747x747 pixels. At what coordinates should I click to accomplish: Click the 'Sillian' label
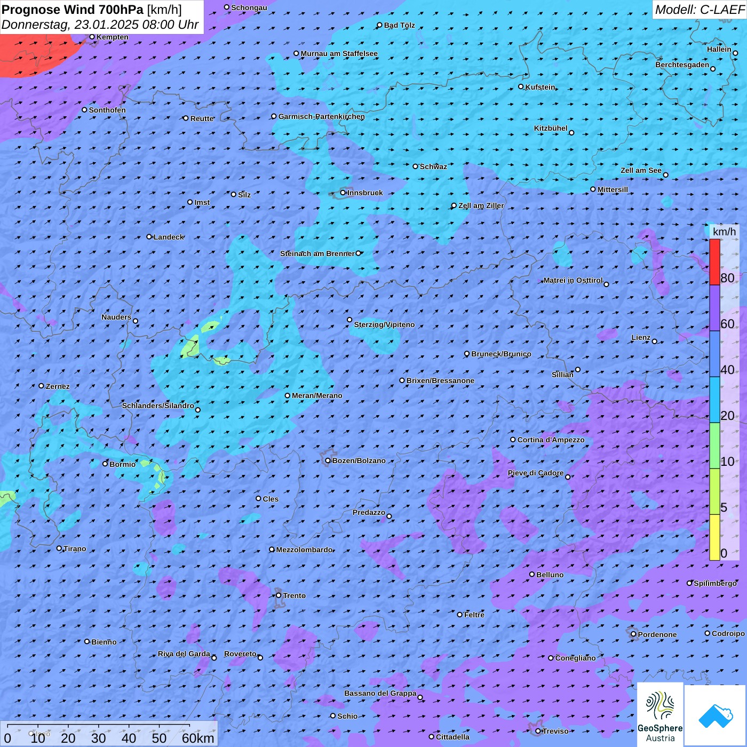pyautogui.click(x=562, y=375)
